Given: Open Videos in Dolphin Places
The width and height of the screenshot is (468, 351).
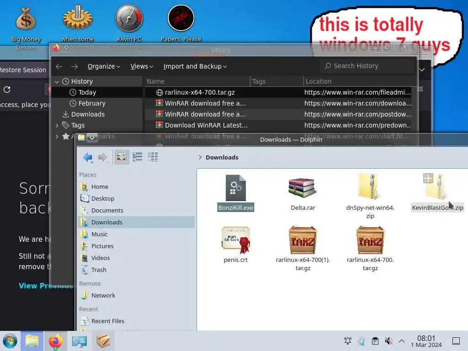Looking at the screenshot, I should [x=136, y=258].
